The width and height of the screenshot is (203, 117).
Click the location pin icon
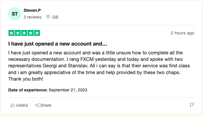coord(48,17)
